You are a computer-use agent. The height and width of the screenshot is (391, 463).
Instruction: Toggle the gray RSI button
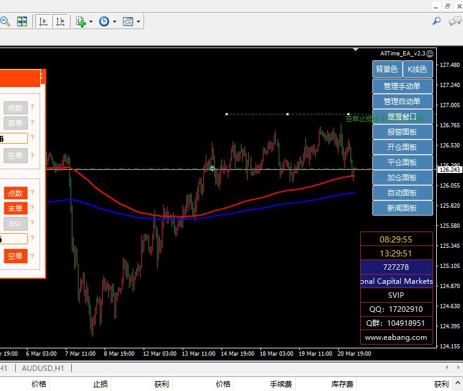click(x=15, y=224)
